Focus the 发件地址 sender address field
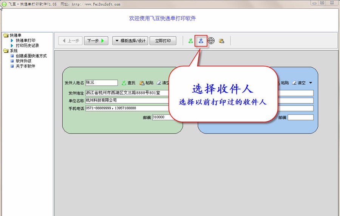 pyautogui.click(x=128, y=93)
